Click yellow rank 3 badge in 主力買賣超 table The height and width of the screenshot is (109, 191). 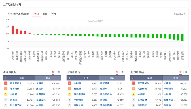(133, 94)
